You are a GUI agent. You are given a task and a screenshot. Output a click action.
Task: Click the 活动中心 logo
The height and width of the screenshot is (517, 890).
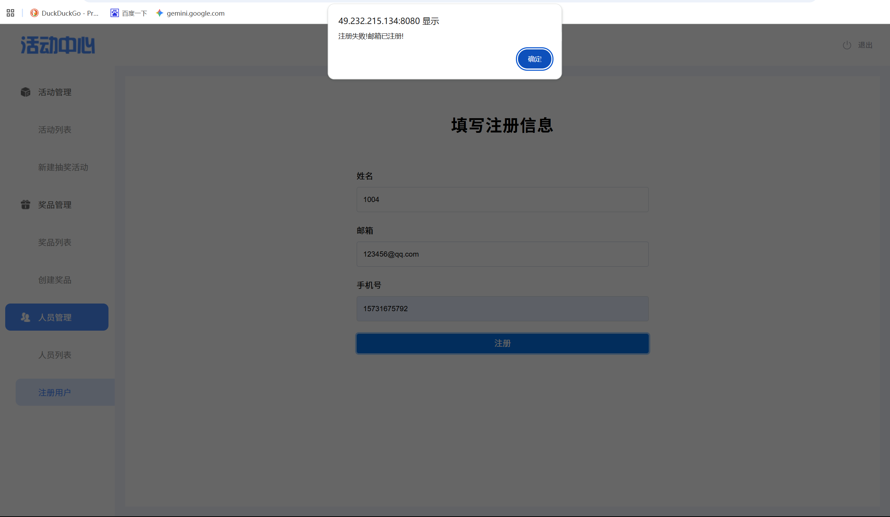[x=58, y=45]
